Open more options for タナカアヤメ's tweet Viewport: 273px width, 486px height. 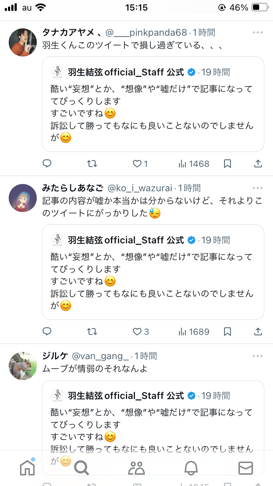click(x=257, y=33)
